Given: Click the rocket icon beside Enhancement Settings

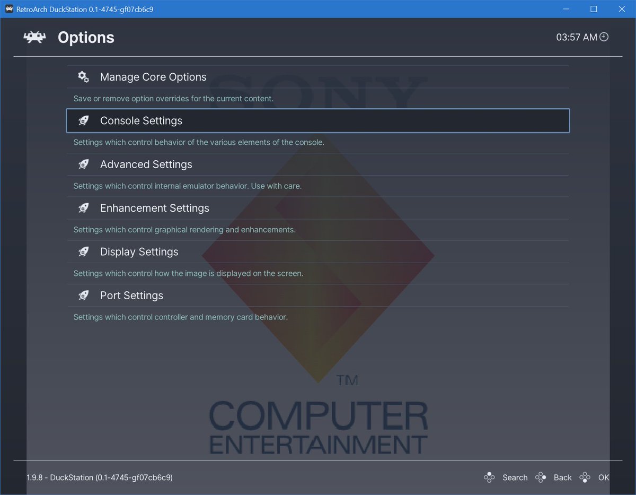Looking at the screenshot, I should tap(83, 207).
